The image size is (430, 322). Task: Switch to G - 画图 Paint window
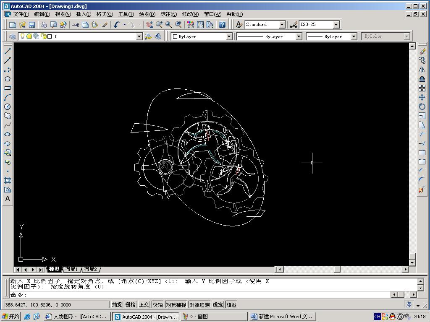[214, 317]
